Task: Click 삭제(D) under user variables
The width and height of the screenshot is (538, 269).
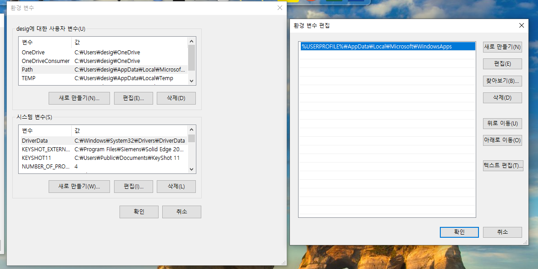Action: 176,98
